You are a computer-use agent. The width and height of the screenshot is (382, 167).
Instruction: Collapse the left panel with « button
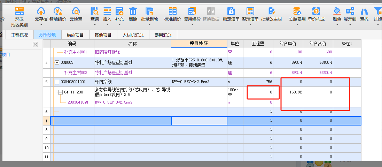click(x=35, y=44)
